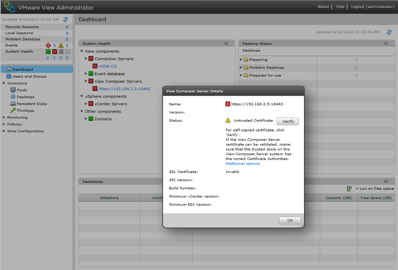Expand the Event database node
Screen dimensions: 398x270
tap(86, 74)
